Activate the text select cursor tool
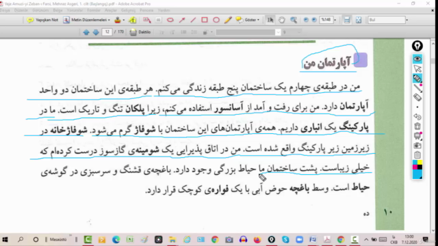The width and height of the screenshot is (438, 246). pyautogui.click(x=270, y=20)
